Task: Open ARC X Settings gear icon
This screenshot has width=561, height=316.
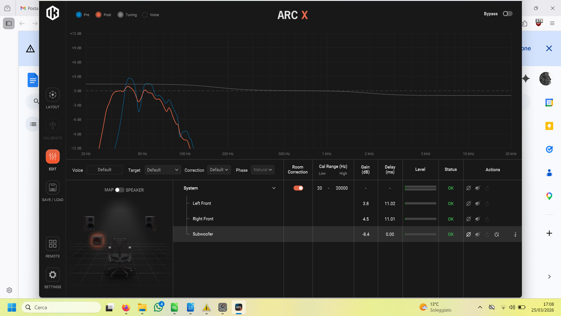Action: (53, 275)
